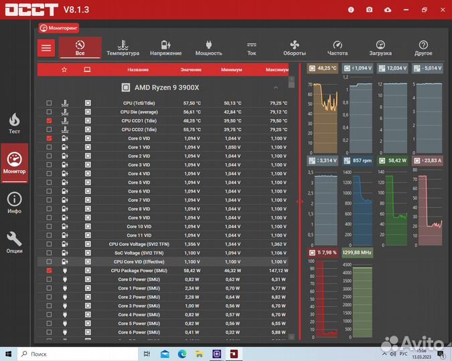Click the Windows taskbar search box Поиск
Screen dimensions: 452x361
(x=74, y=353)
